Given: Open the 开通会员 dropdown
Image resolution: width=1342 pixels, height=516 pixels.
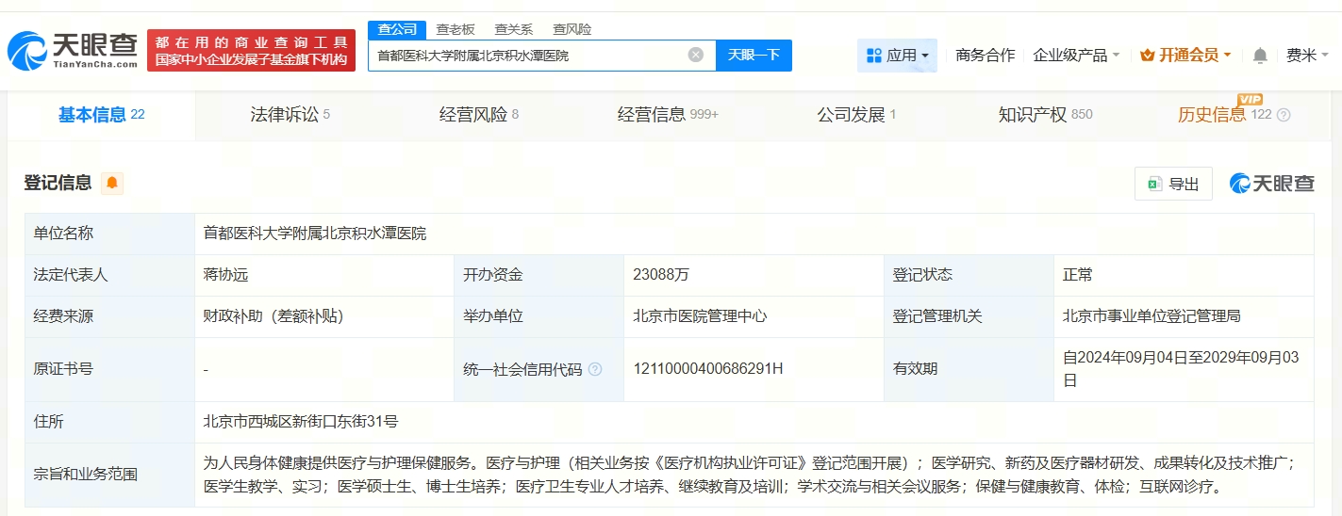Looking at the screenshot, I should (x=1185, y=56).
